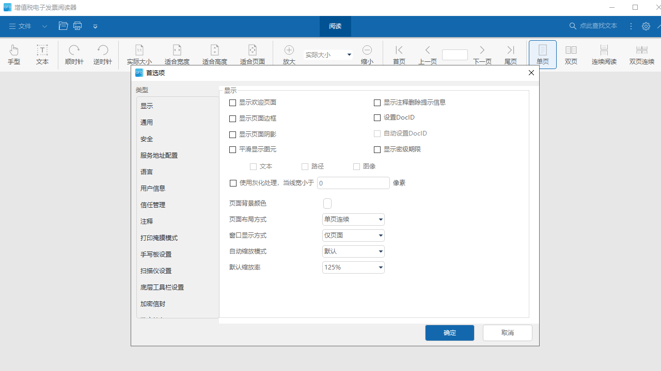Enable 设置DocID option
661x371 pixels.
click(x=377, y=117)
